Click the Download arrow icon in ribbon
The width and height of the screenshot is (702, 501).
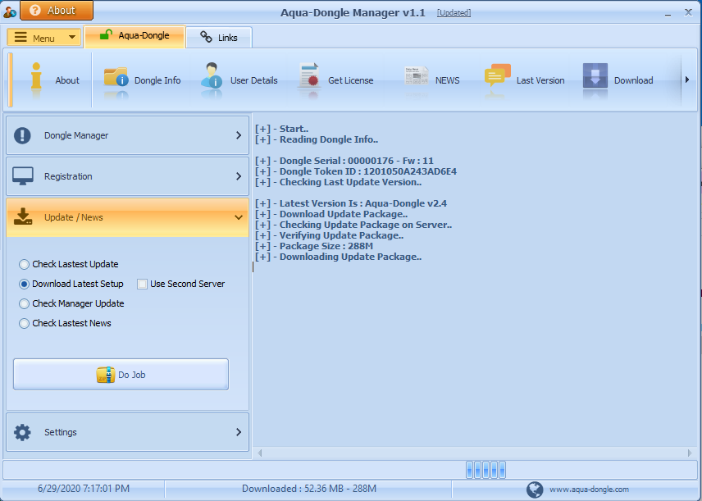click(x=595, y=75)
